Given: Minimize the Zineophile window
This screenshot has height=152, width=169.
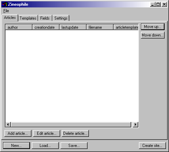Looking at the screenshot, I should [152, 4].
